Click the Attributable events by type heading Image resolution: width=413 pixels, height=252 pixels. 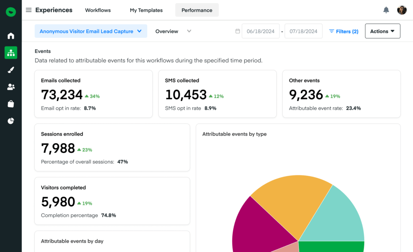tap(234, 134)
